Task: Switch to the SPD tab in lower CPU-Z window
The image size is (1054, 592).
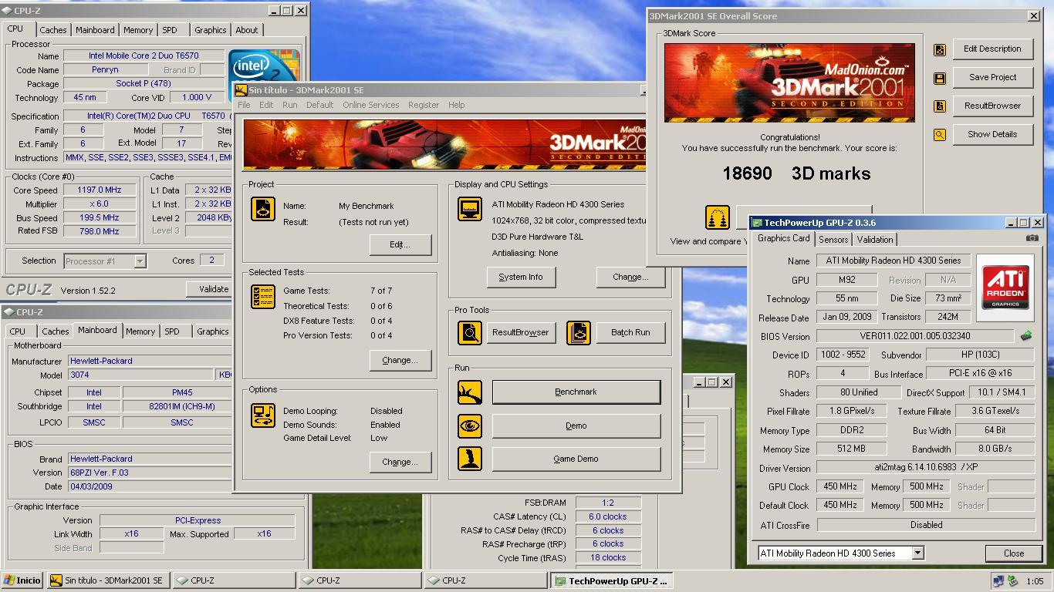Action: [172, 331]
